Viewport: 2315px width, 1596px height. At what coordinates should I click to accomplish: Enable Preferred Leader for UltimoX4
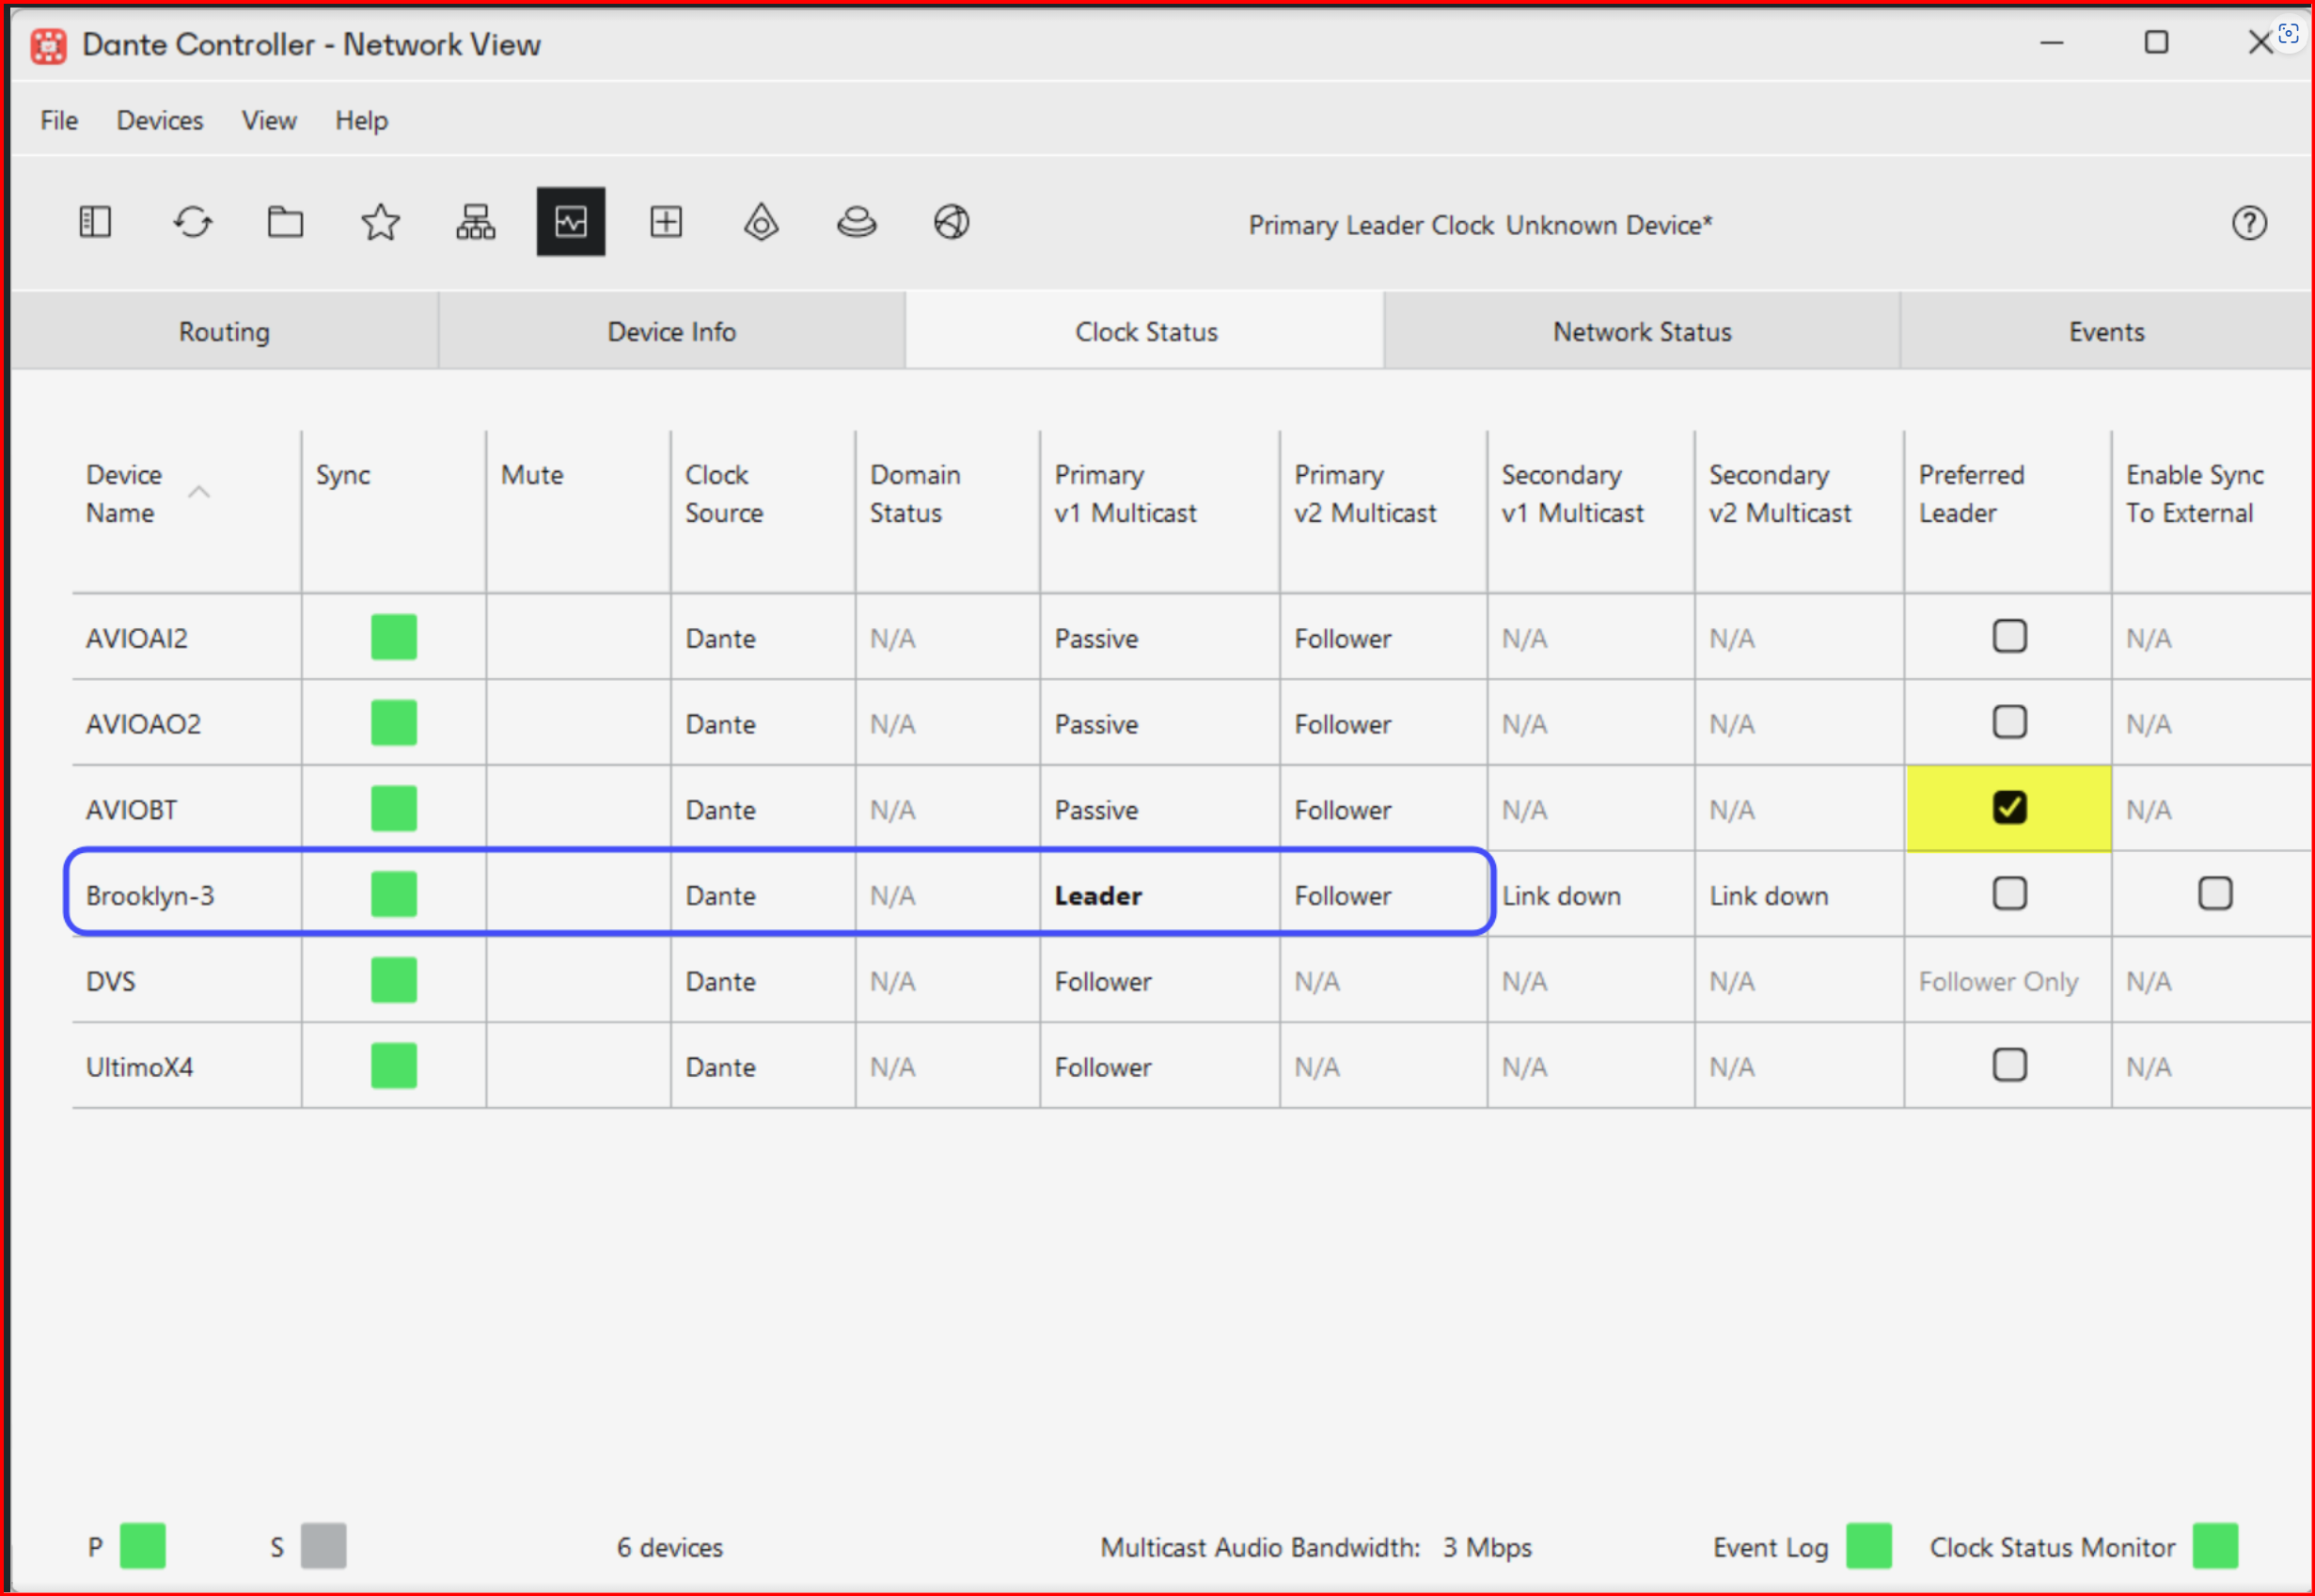click(x=2009, y=1066)
